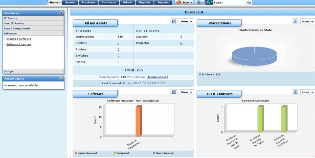Open the Workstations count 336 link
The width and height of the screenshot is (315, 158).
tap(120, 37)
